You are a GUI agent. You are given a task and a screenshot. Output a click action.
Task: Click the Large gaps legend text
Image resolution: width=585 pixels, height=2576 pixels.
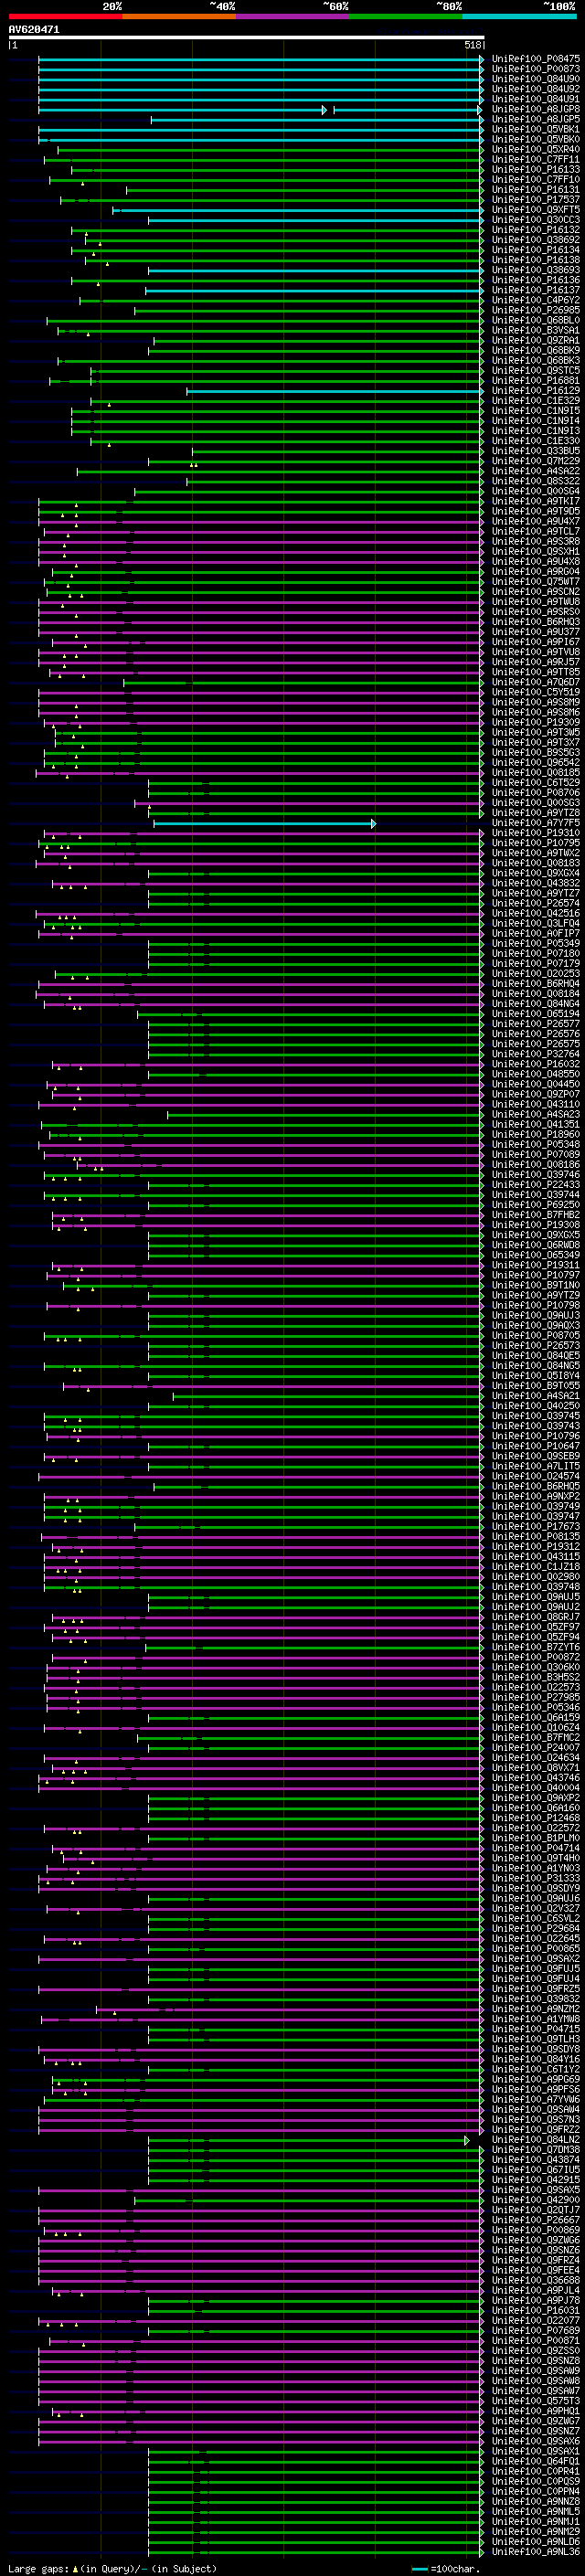click(x=112, y=2569)
